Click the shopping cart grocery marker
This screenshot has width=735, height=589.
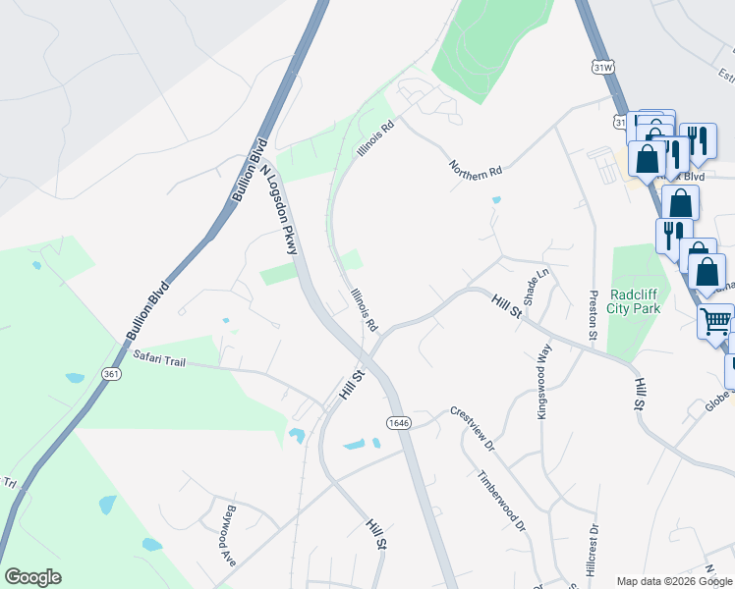point(715,322)
